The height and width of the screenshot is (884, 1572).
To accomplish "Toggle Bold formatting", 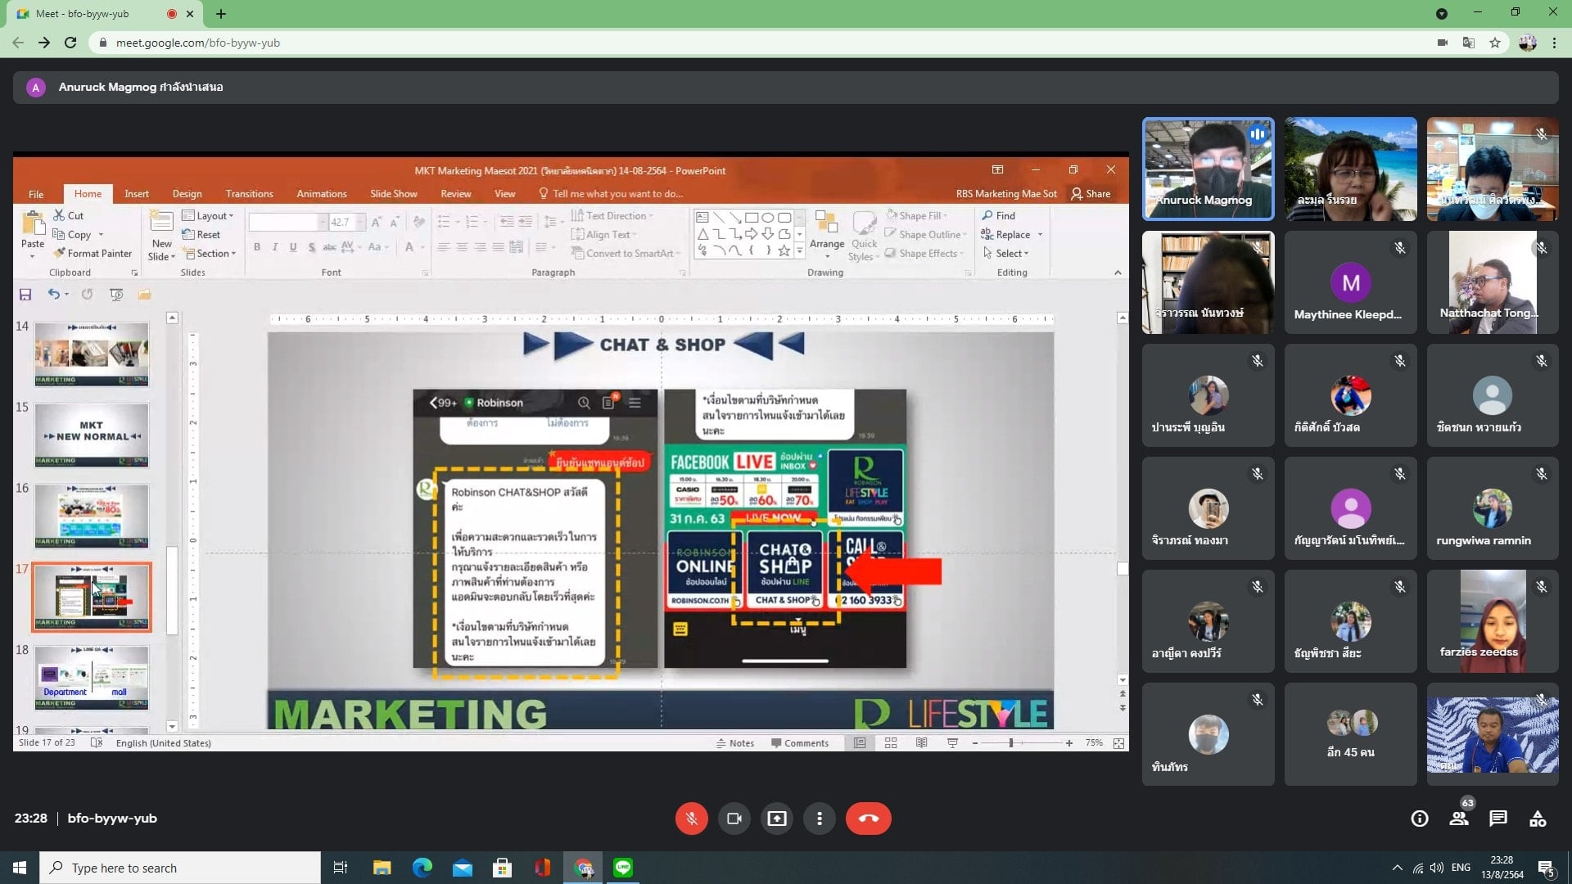I will 257,246.
